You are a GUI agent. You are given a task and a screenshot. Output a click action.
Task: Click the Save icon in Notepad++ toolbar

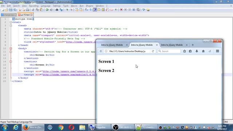tap(11, 10)
